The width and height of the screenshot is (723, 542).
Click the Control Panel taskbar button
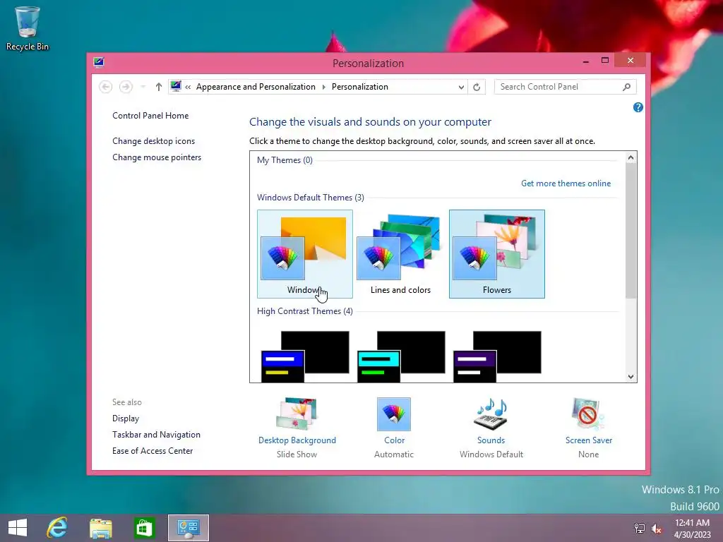tap(188, 528)
